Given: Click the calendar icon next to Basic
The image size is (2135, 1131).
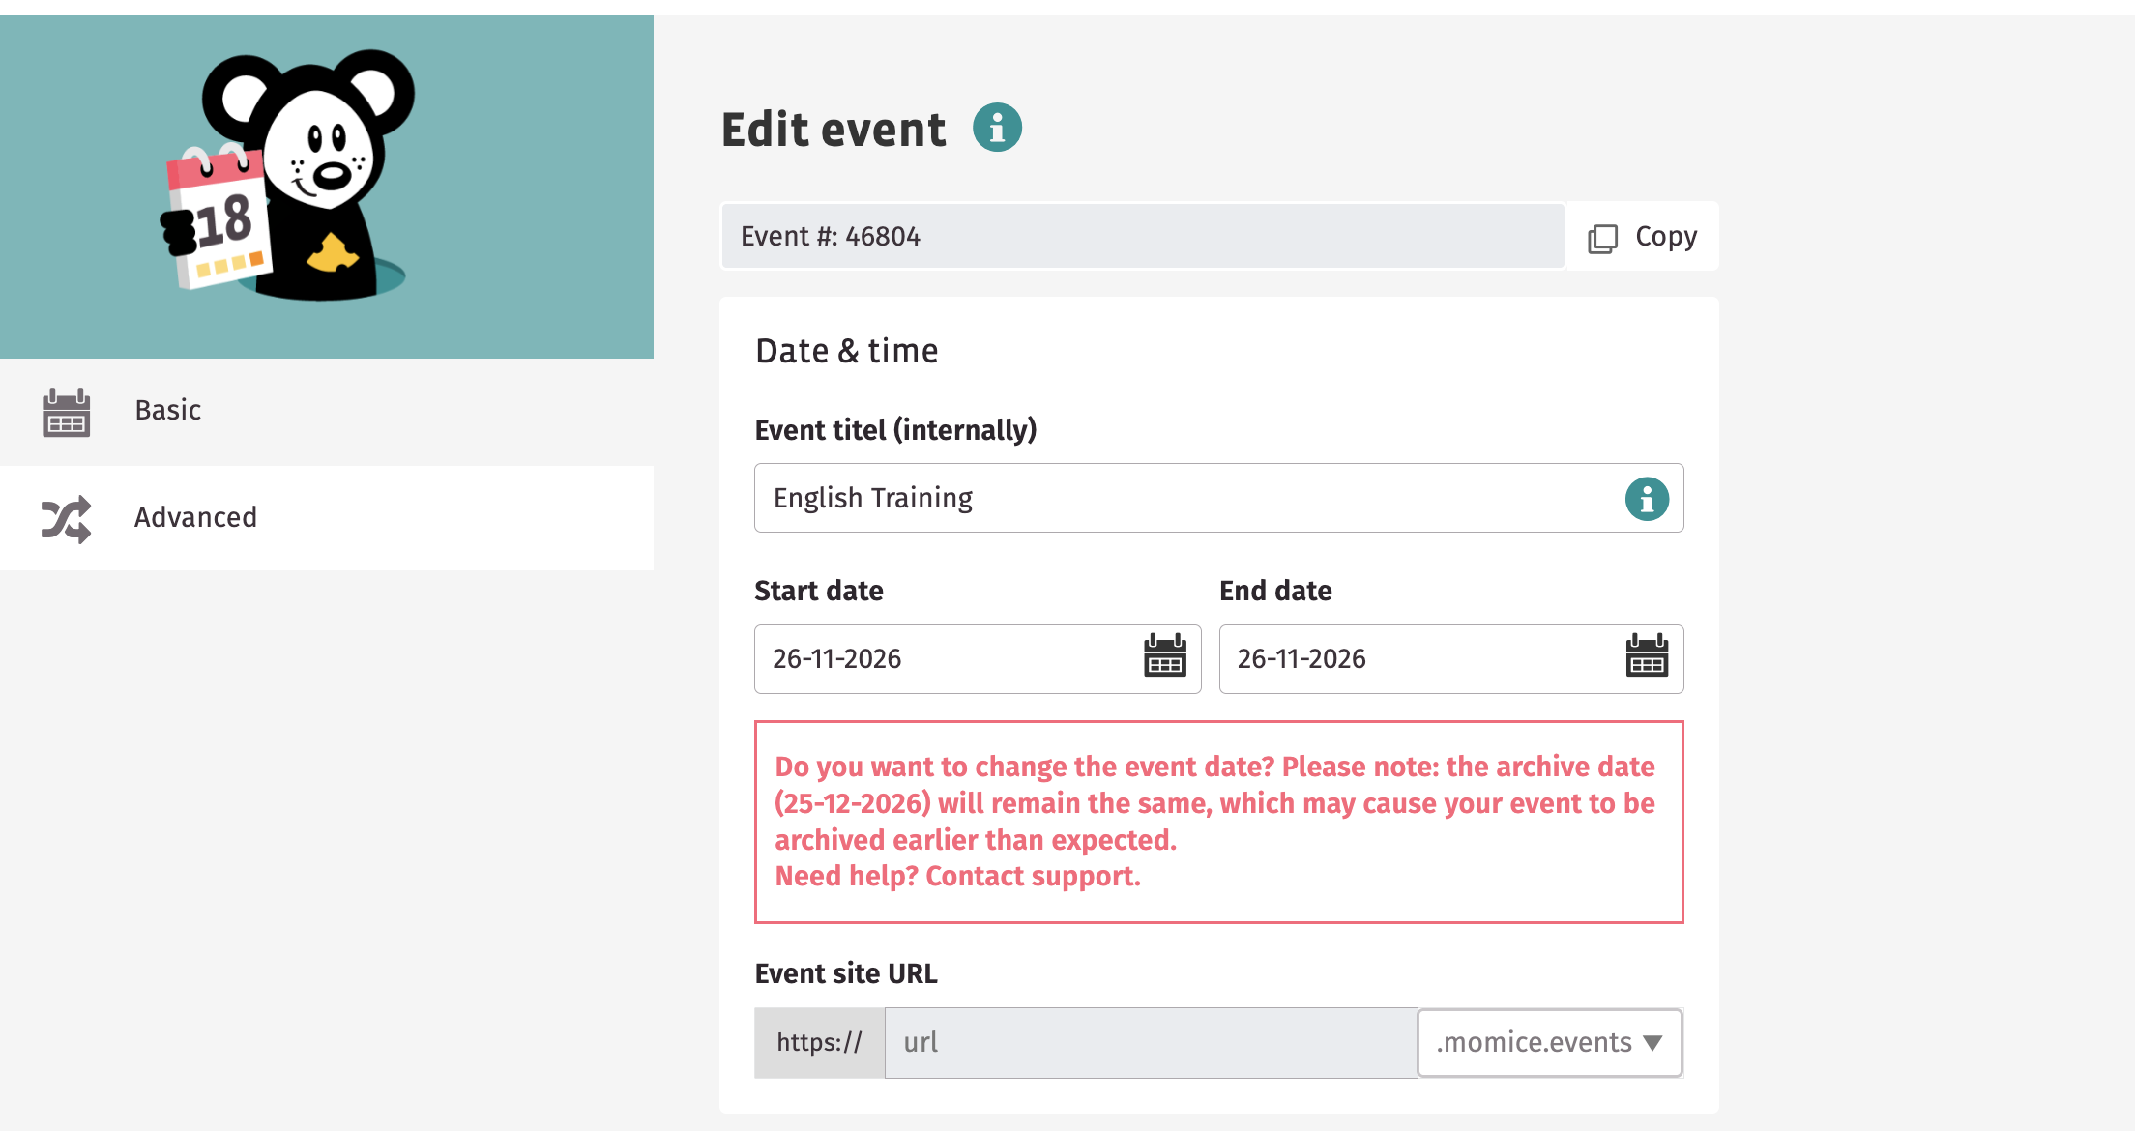Looking at the screenshot, I should (65, 412).
